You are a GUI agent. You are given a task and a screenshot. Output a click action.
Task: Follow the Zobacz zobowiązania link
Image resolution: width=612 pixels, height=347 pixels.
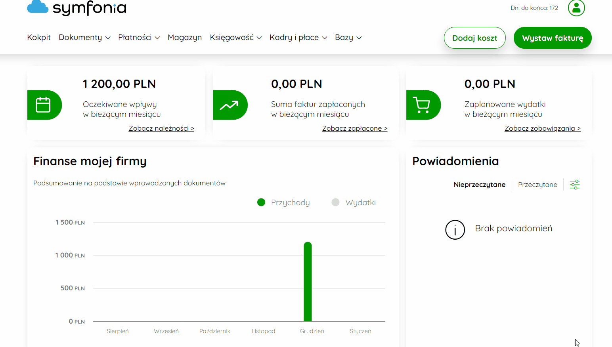pyautogui.click(x=543, y=128)
